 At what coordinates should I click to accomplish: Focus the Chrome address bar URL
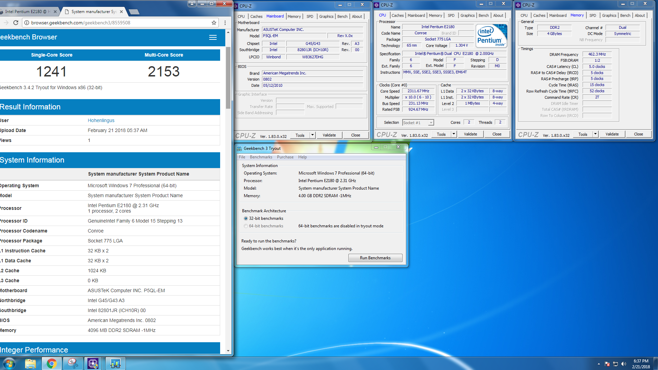click(x=81, y=23)
